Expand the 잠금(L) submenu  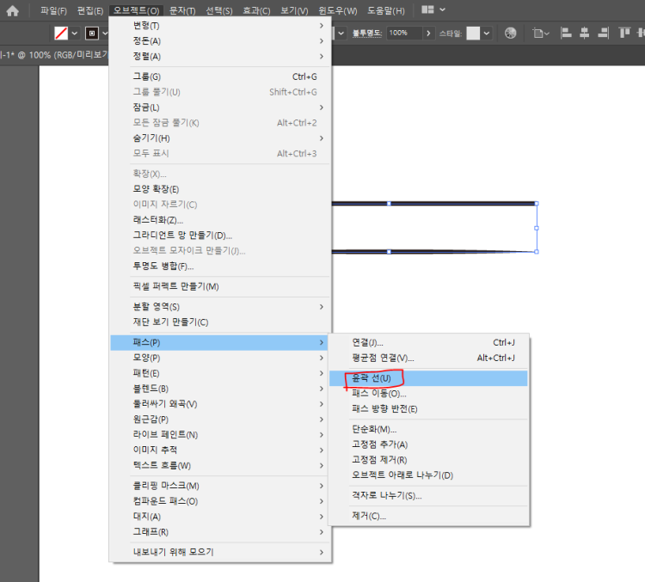(220, 107)
